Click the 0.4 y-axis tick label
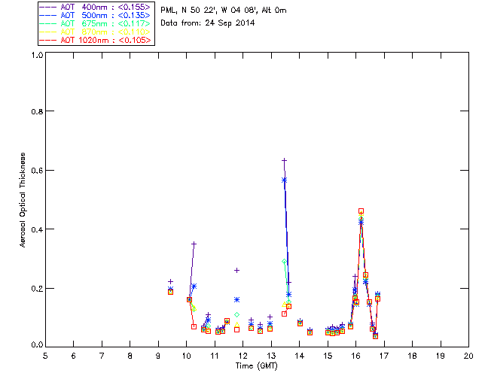Image resolution: width=482 pixels, height=385 pixels. tap(37, 229)
